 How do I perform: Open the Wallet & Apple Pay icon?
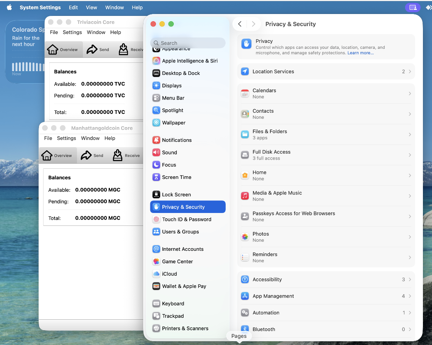[156, 286]
